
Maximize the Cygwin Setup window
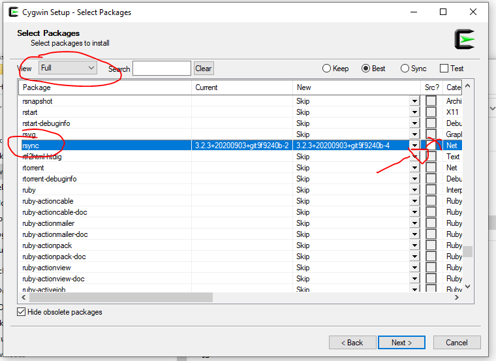[x=443, y=12]
